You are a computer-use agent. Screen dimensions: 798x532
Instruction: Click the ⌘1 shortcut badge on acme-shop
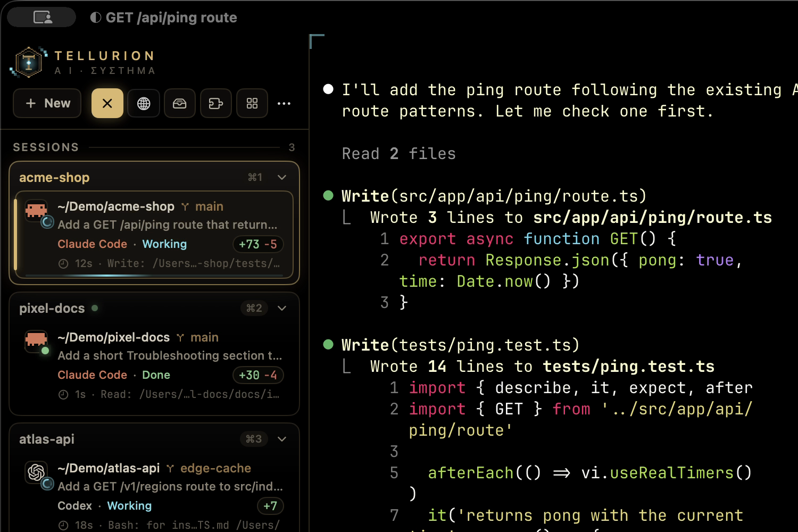pyautogui.click(x=255, y=177)
